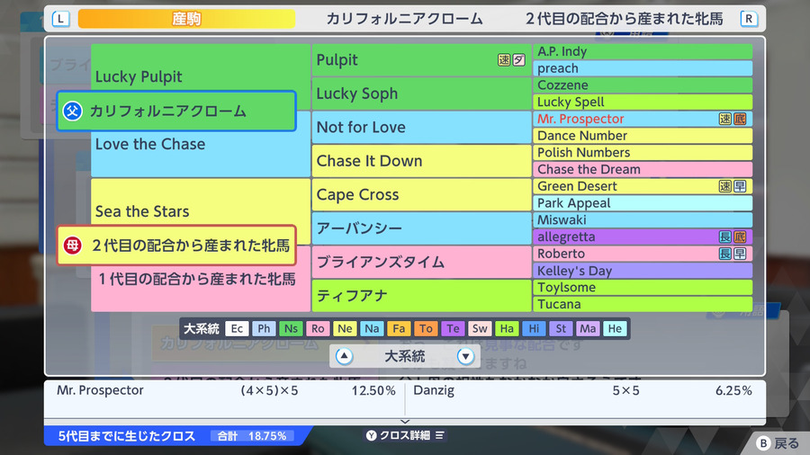Click the Mr. Prospector (4×5)×5 cross entry
This screenshot has height=455, width=810.
(226, 390)
